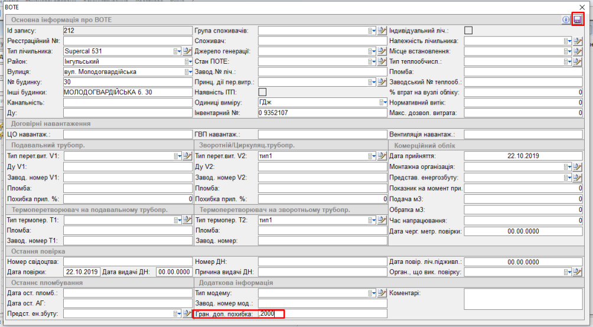Viewport: 593px width, 327px height.
Task: Click edit icon beside Тип термопер. Т2
Action: point(382,220)
